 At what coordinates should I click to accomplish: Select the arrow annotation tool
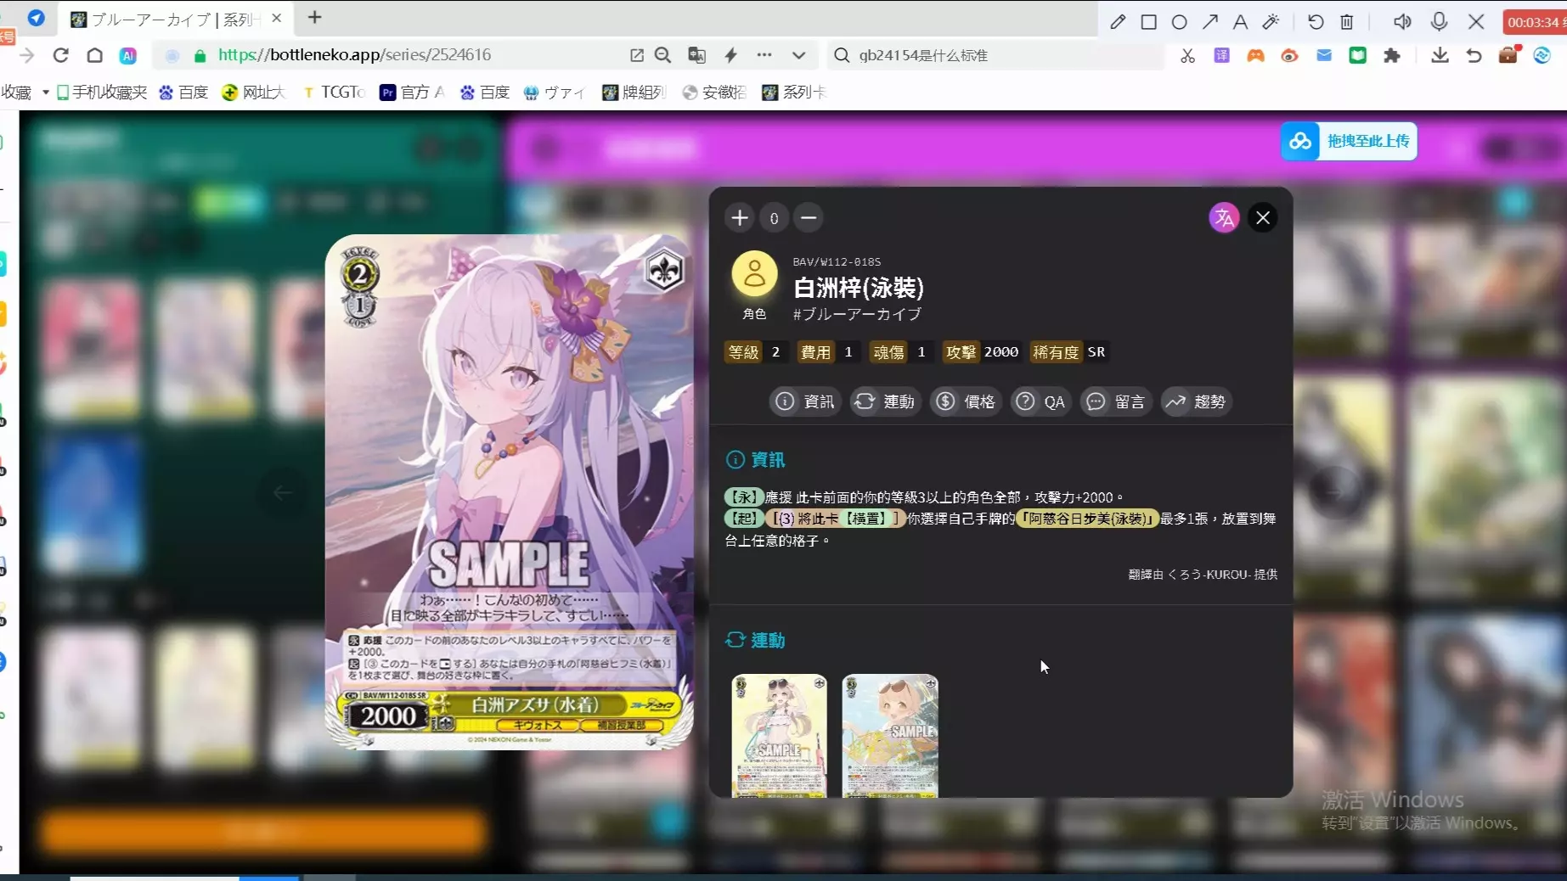[x=1209, y=22]
